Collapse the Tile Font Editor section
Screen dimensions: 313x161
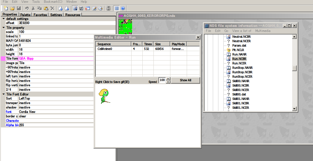(x=4, y=94)
